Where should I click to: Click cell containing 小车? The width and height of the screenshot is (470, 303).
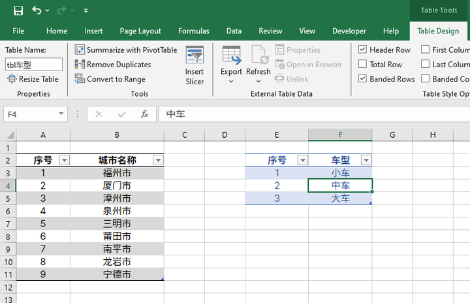[340, 173]
